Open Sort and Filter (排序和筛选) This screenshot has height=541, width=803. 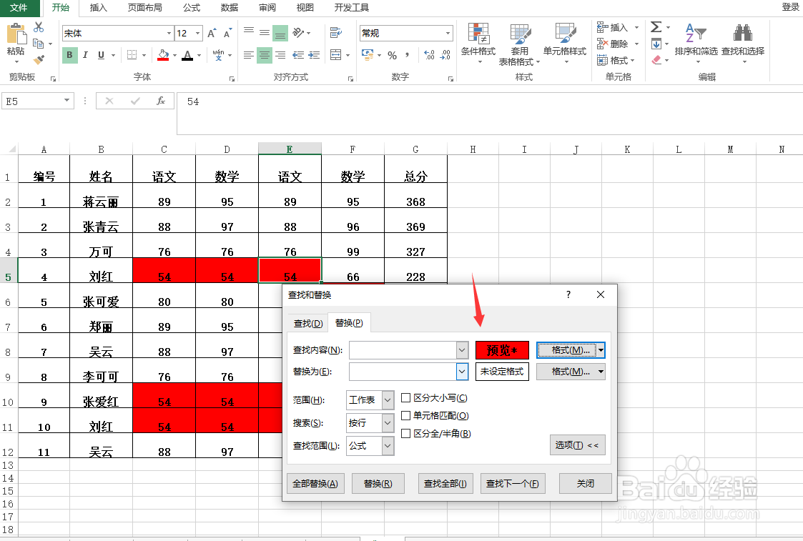click(696, 44)
